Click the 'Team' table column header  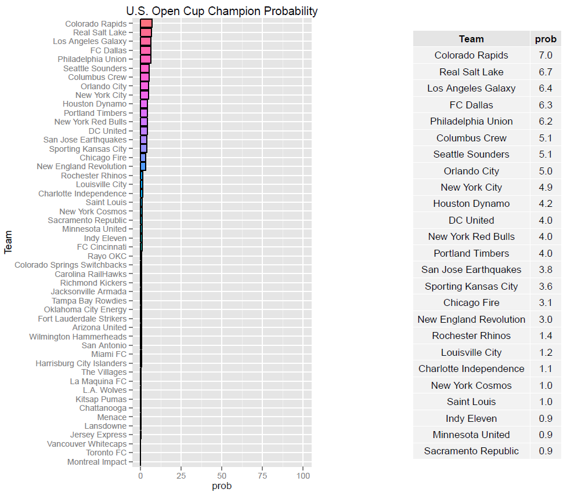point(471,39)
